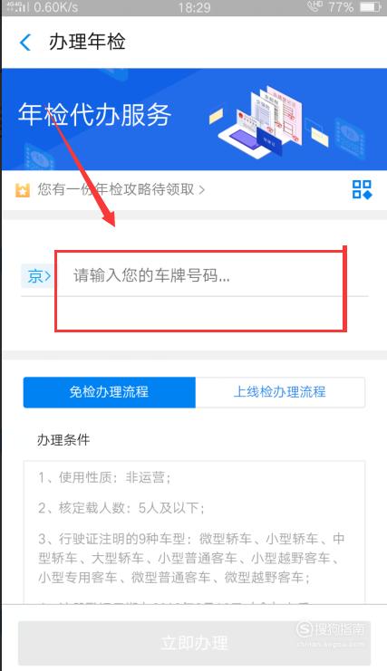Open the QR scan grid icon
This screenshot has width=387, height=671.
363,189
